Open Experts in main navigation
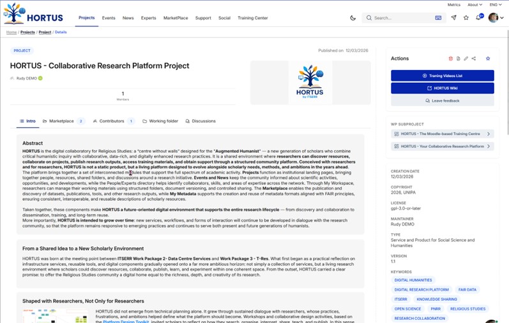 click(148, 18)
